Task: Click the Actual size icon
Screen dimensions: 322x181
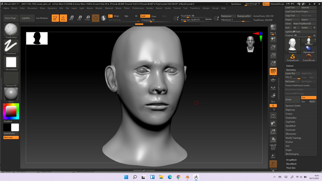Action: pyautogui.click(x=273, y=55)
